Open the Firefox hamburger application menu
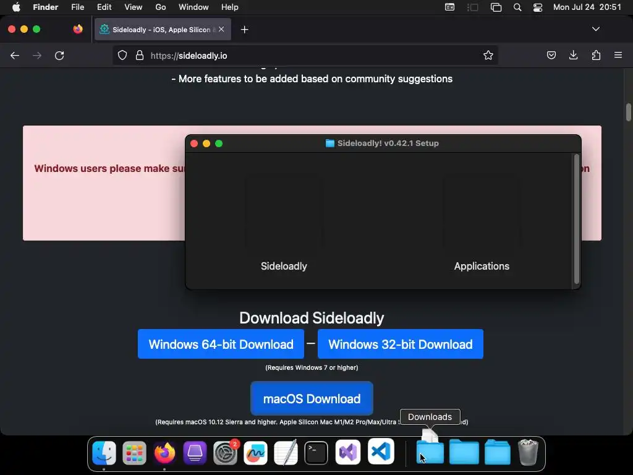 coord(618,55)
